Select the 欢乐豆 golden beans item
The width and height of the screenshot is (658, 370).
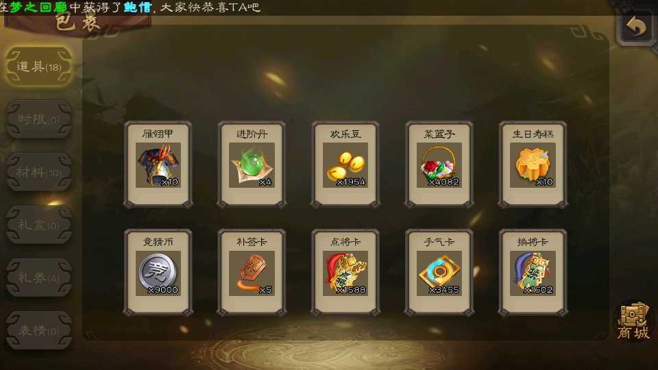(345, 164)
